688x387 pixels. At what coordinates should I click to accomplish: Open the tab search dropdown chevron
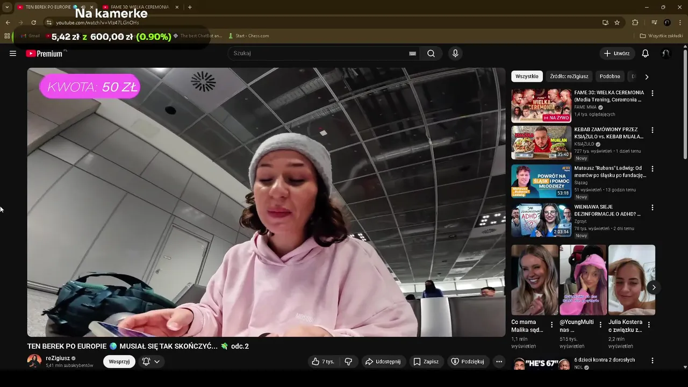(x=7, y=7)
